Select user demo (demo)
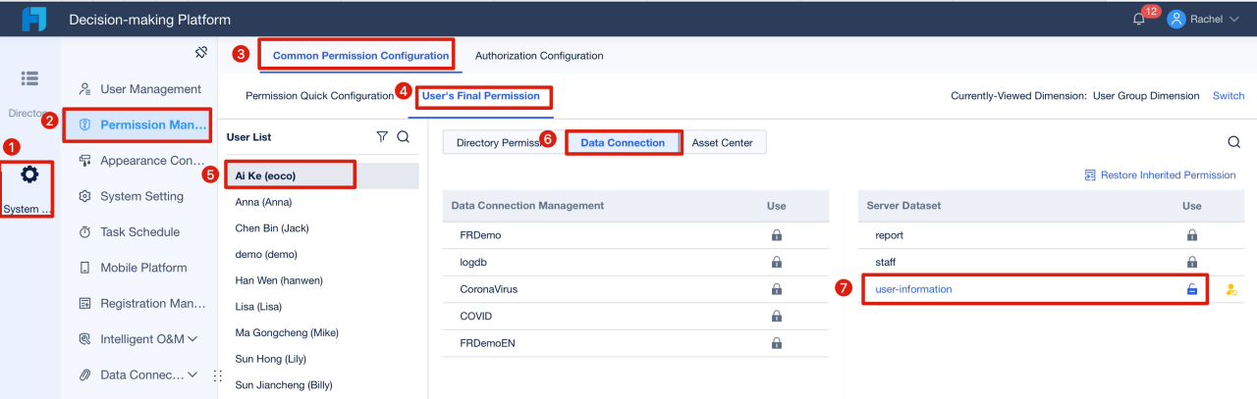The image size is (1257, 399). [x=321, y=254]
